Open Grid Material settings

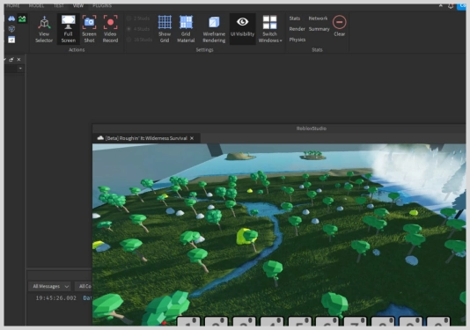click(186, 29)
